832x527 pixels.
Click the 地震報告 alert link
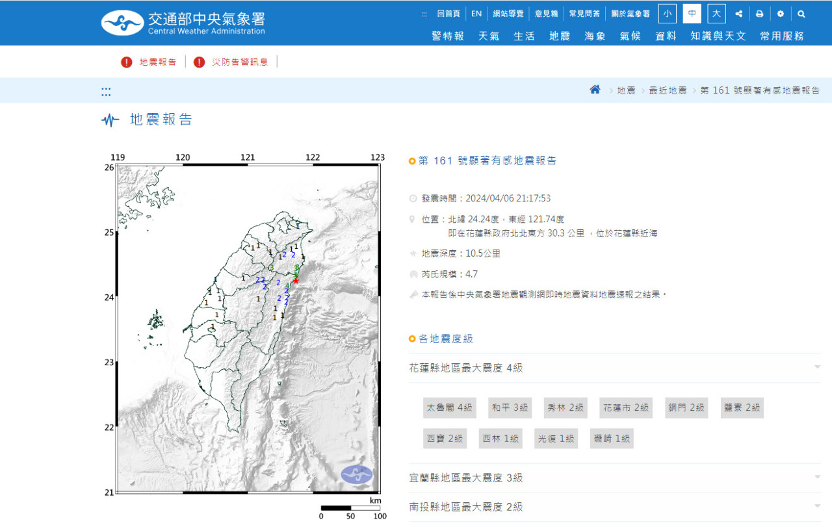click(x=158, y=62)
